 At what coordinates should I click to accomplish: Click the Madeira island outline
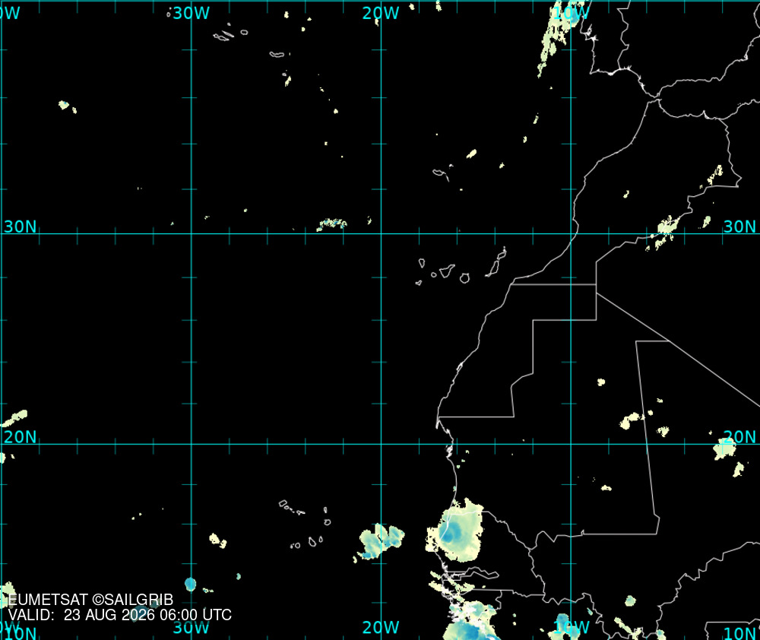pyautogui.click(x=441, y=173)
